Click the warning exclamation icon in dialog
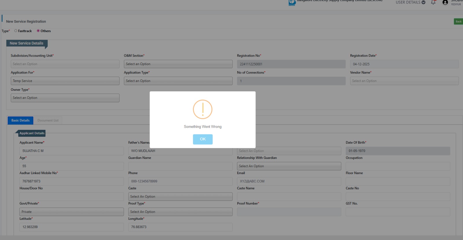 [x=203, y=109]
